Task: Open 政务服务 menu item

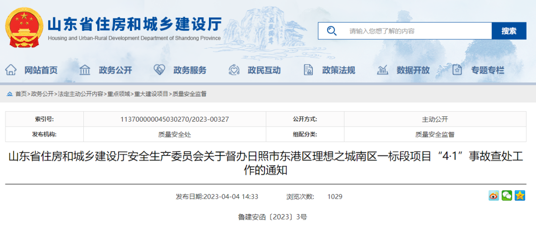Action: [x=190, y=70]
